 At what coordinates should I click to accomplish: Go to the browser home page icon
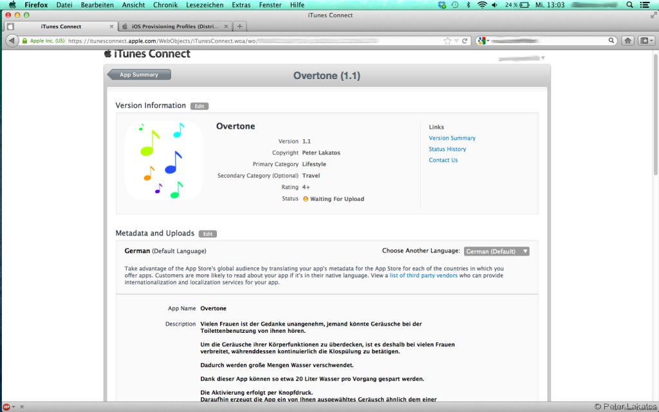pyautogui.click(x=628, y=41)
